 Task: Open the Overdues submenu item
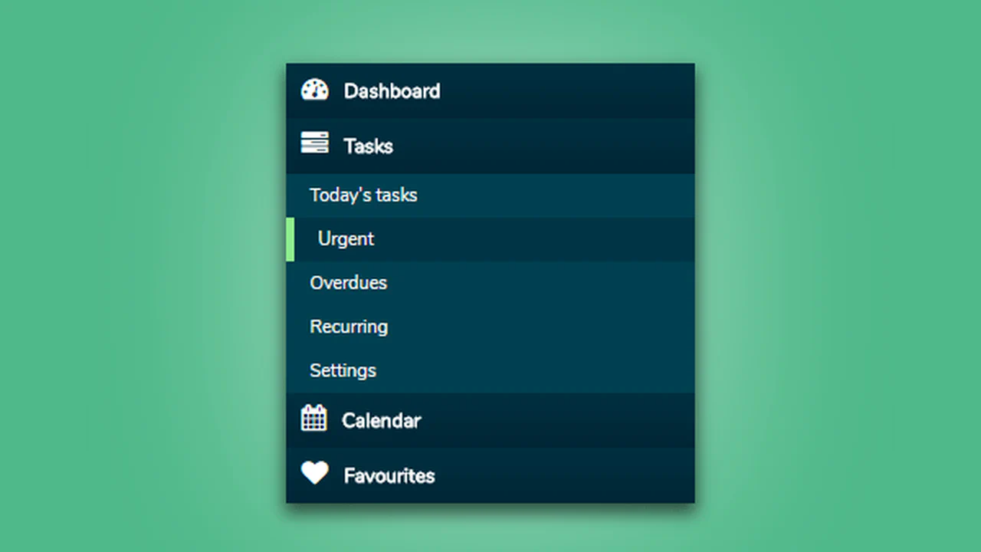(x=490, y=283)
